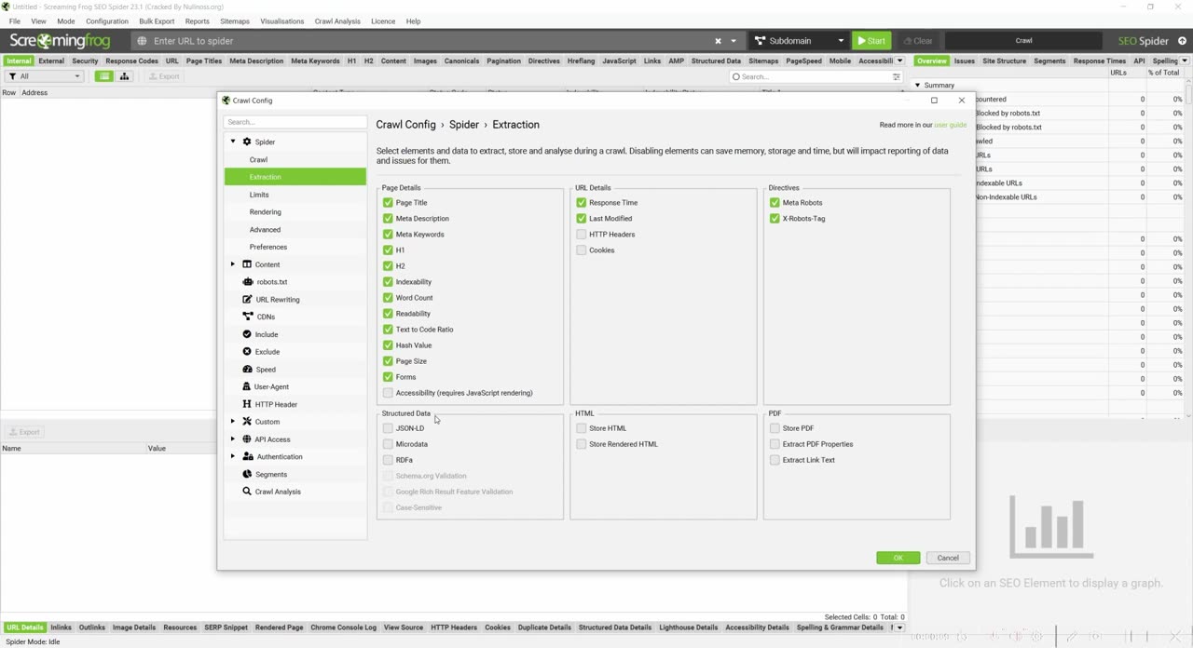Uncheck the Meta Robots checkbox
The image size is (1193, 648).
click(x=775, y=203)
